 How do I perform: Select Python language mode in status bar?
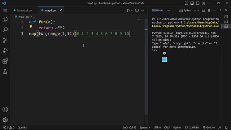pos(177,127)
